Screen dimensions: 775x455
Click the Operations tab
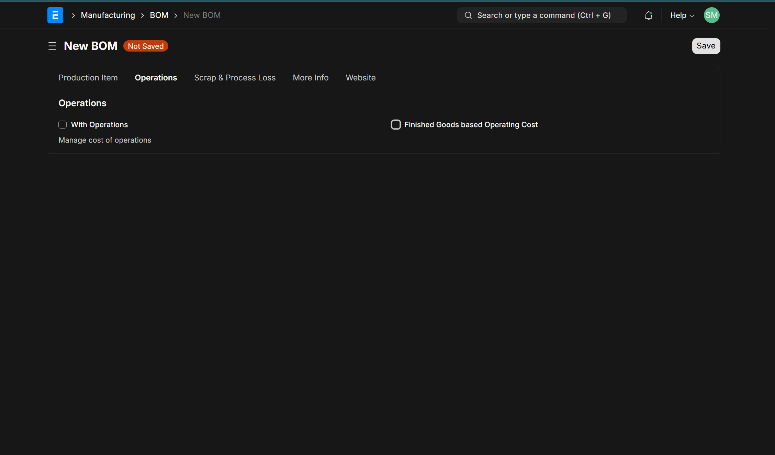[x=156, y=78]
